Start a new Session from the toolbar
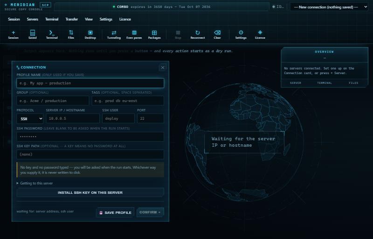The image size is (373, 239). tap(14, 34)
